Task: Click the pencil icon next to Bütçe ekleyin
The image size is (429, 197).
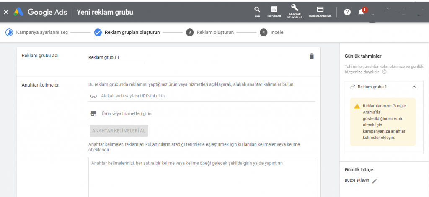Action: (x=375, y=181)
